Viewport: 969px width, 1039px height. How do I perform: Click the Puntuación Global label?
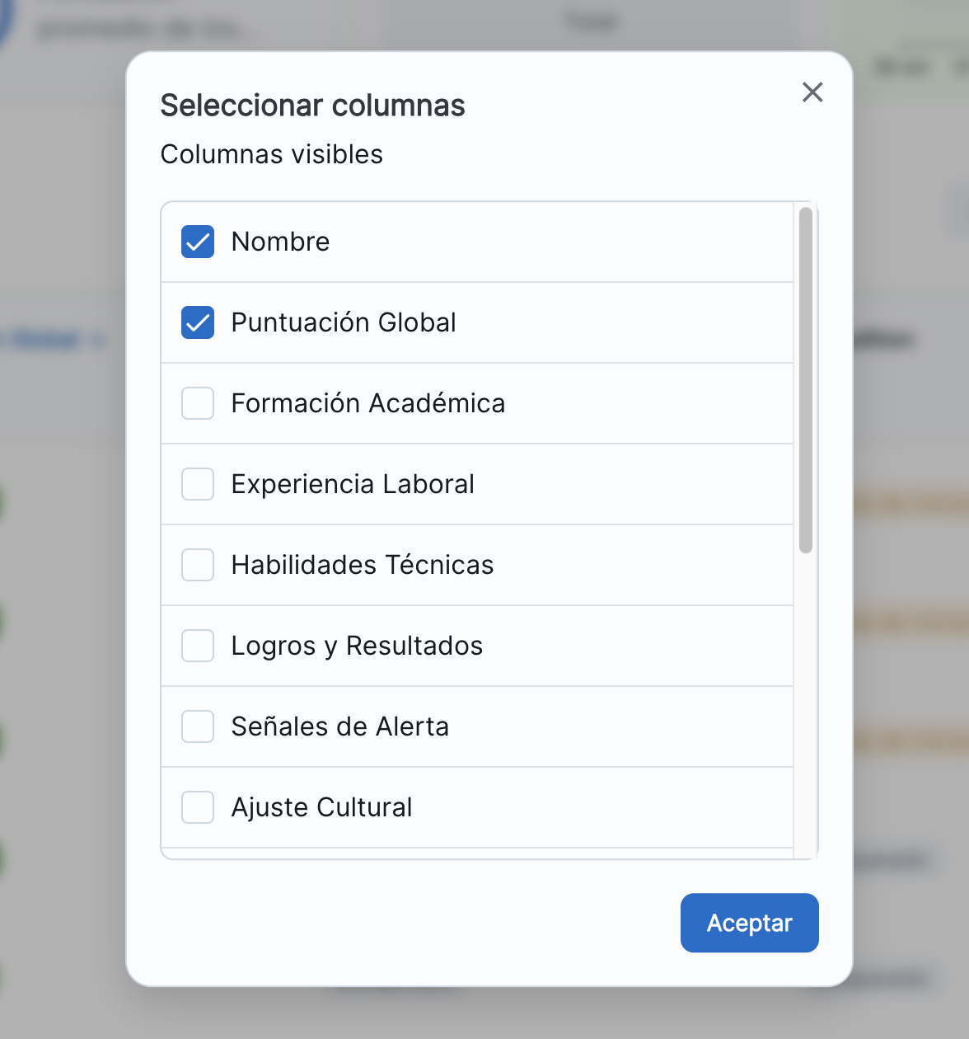(x=343, y=322)
